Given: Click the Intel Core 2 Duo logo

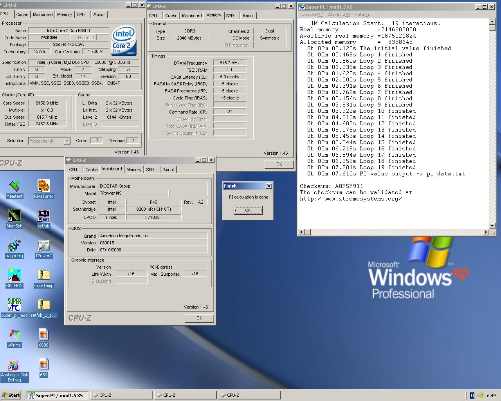Looking at the screenshot, I should coord(124,41).
